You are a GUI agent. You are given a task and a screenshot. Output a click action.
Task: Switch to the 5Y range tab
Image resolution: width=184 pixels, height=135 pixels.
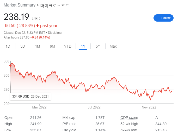[x=98, y=46]
